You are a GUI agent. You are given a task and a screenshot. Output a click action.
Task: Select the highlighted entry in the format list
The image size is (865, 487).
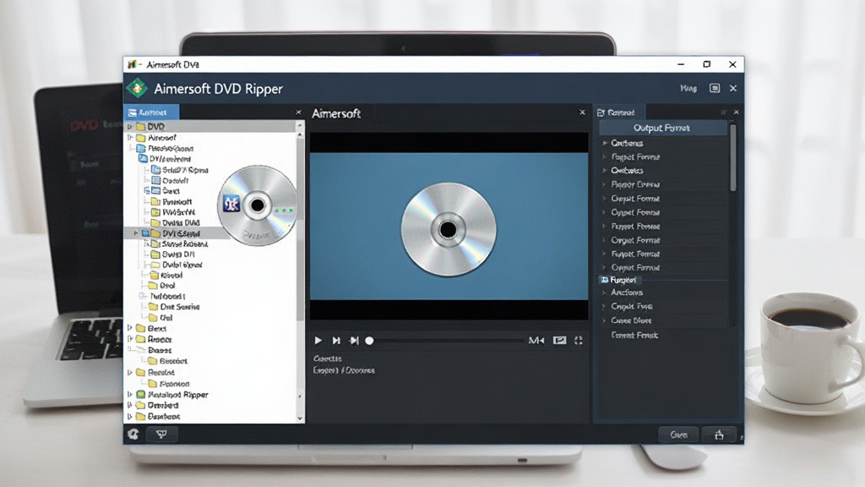(x=618, y=280)
